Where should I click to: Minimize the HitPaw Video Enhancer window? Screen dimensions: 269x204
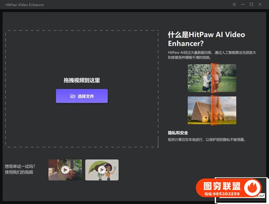(x=243, y=4)
